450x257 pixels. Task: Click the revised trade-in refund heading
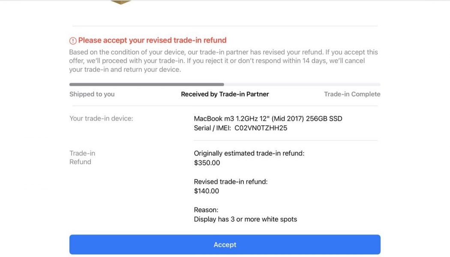pyautogui.click(x=152, y=40)
